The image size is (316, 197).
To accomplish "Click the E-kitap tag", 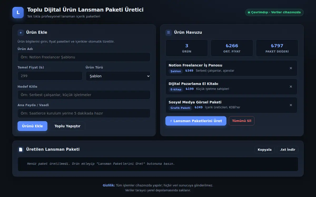I will [176, 89].
